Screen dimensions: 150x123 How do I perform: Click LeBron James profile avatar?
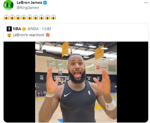tap(8, 5)
